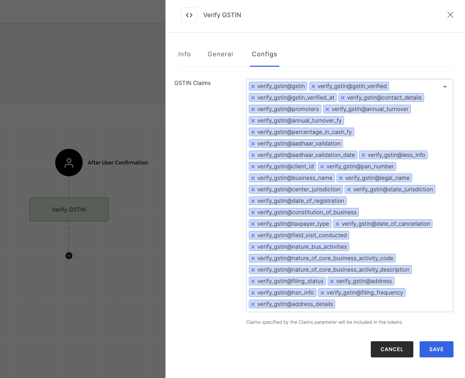The image size is (465, 378).
Task: Click the SAVE button
Action: pyautogui.click(x=436, y=349)
